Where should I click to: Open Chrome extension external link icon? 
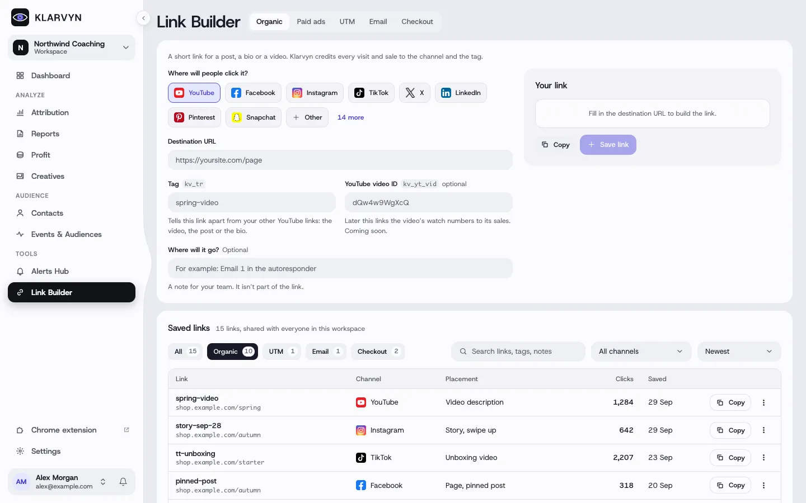pyautogui.click(x=126, y=430)
